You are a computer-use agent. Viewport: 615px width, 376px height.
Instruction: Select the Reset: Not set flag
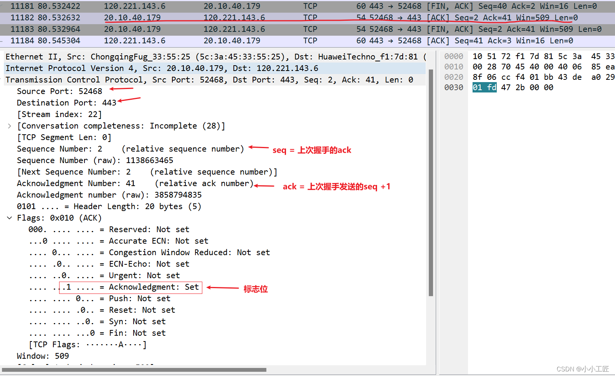pos(102,310)
